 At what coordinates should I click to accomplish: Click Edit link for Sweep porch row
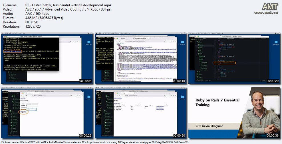(x=160, y=108)
